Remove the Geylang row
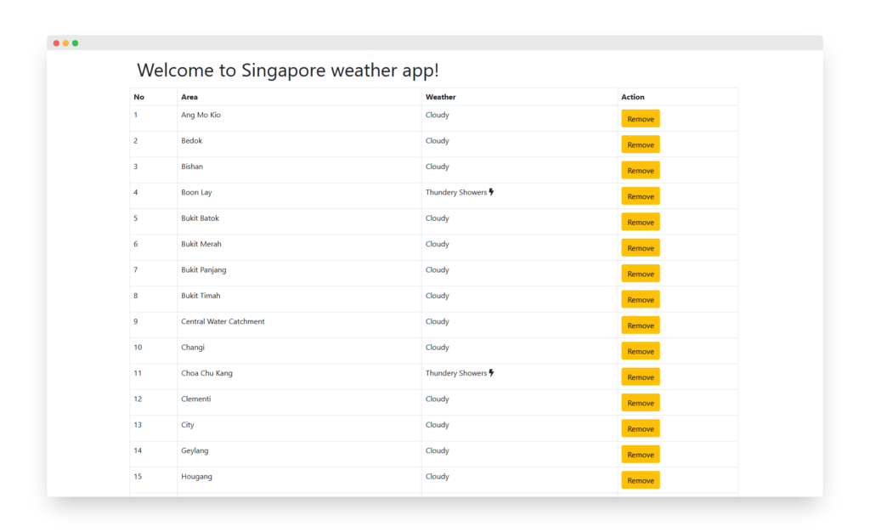 pyautogui.click(x=641, y=455)
